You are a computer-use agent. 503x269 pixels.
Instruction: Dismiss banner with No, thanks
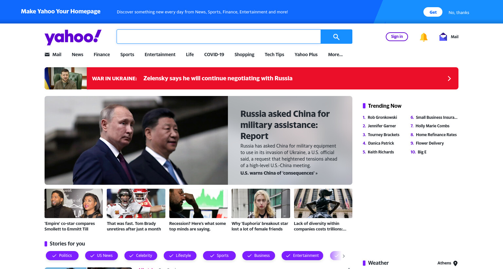[x=459, y=12]
